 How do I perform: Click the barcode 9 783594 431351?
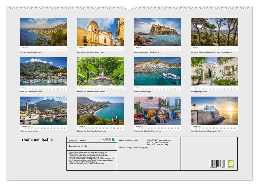pos(218,164)
